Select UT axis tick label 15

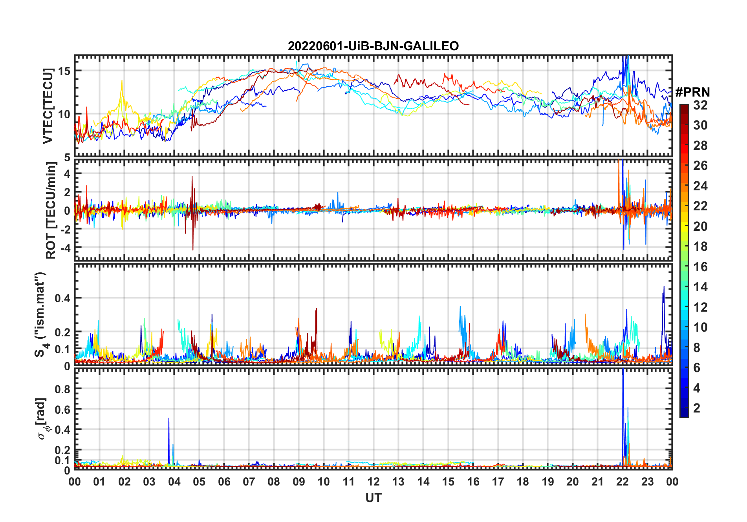coord(448,482)
